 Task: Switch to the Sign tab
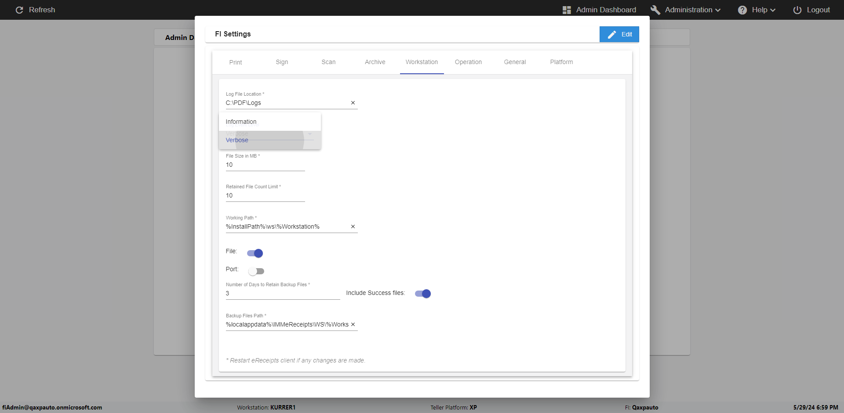[x=282, y=62]
